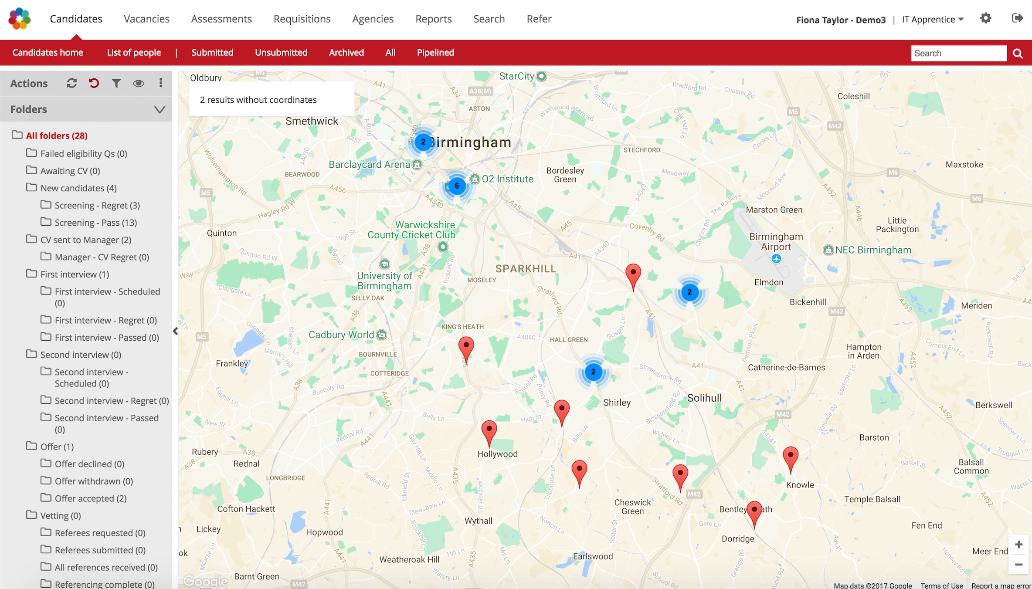The width and height of the screenshot is (1032, 589).
Task: Click the search magnifier icon
Action: click(x=1018, y=53)
